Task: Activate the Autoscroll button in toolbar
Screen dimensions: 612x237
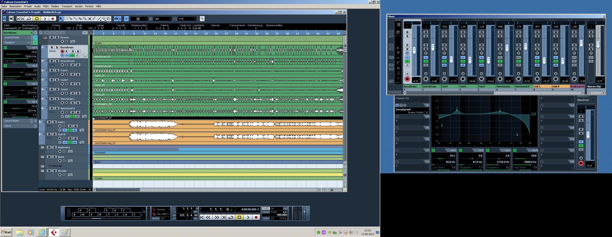Action: [x=116, y=19]
